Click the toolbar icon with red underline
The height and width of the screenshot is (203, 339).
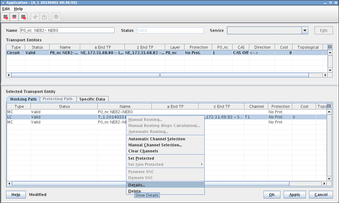[x=14, y=17]
